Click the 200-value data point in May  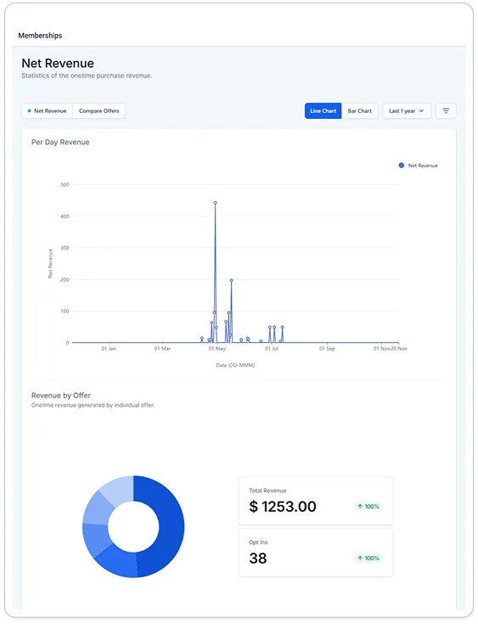(231, 280)
